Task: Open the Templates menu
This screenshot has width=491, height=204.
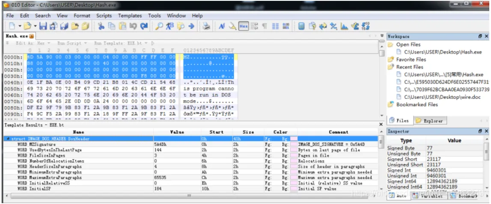Action: (x=130, y=16)
